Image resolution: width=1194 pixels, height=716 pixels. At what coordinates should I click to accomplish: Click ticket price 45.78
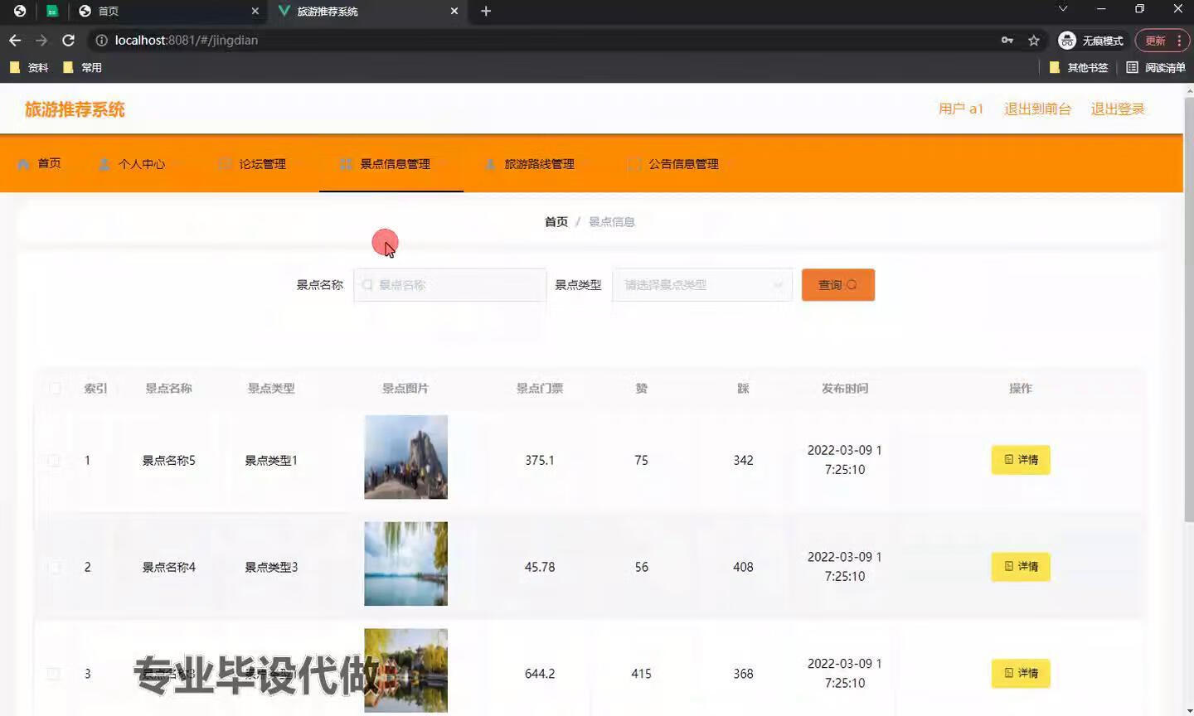540,567
